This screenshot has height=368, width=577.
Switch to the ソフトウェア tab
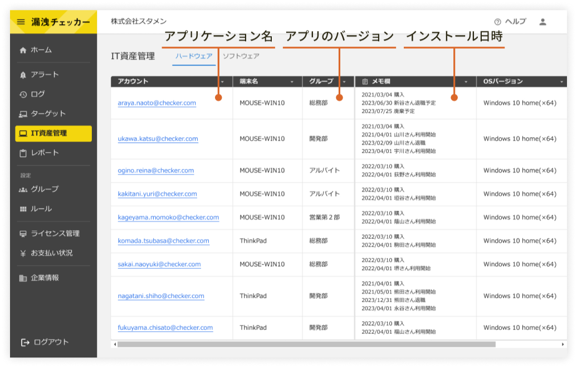(x=241, y=56)
